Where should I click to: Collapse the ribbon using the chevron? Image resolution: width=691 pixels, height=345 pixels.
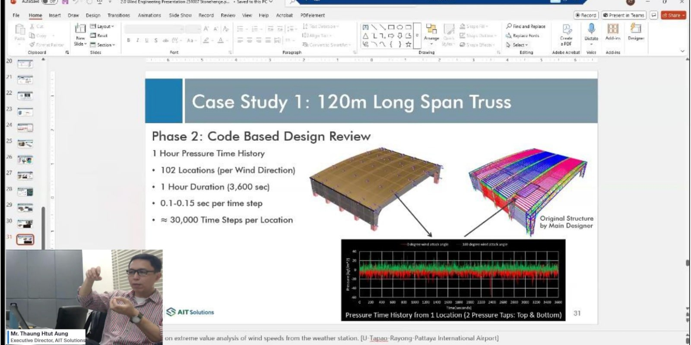point(682,51)
